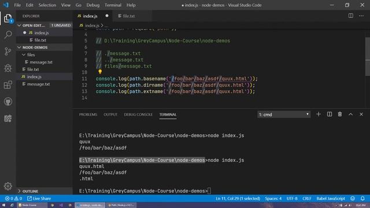Click the lightbulb code action icon
This screenshot has width=370, height=208.
(100, 72)
